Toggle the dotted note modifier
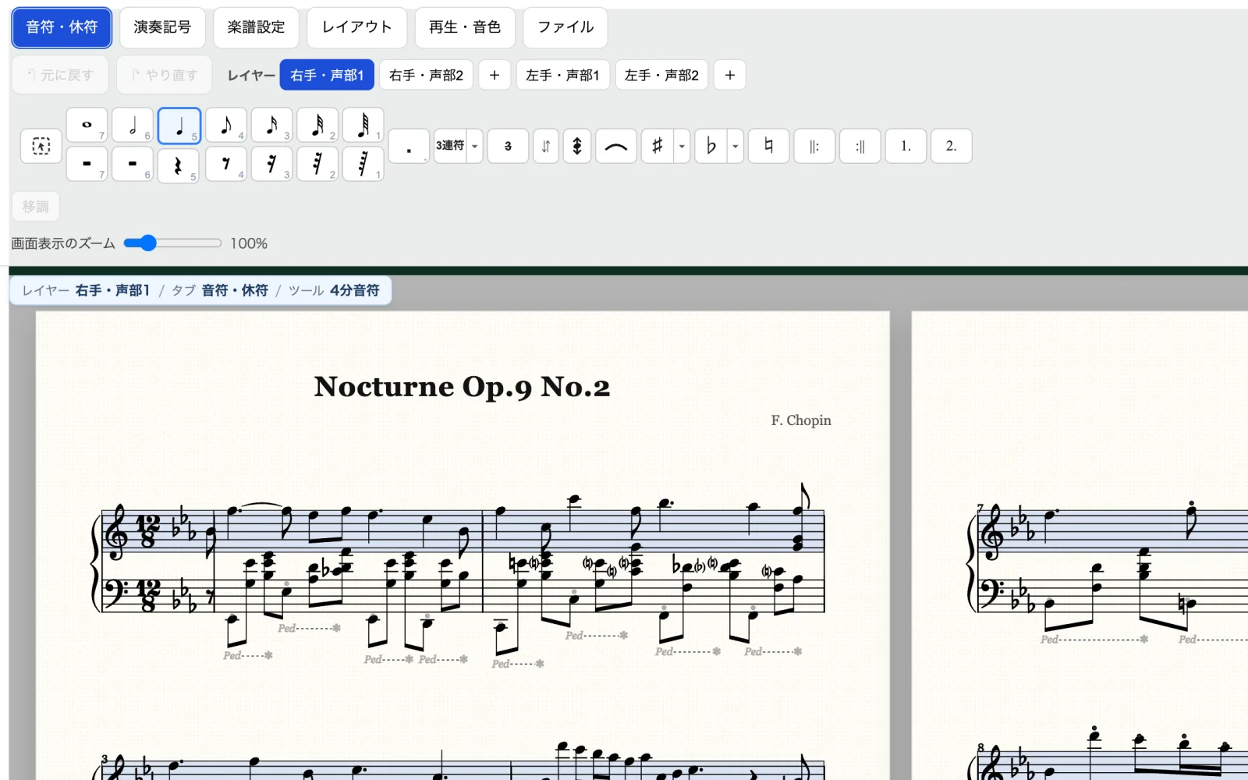 coord(409,146)
